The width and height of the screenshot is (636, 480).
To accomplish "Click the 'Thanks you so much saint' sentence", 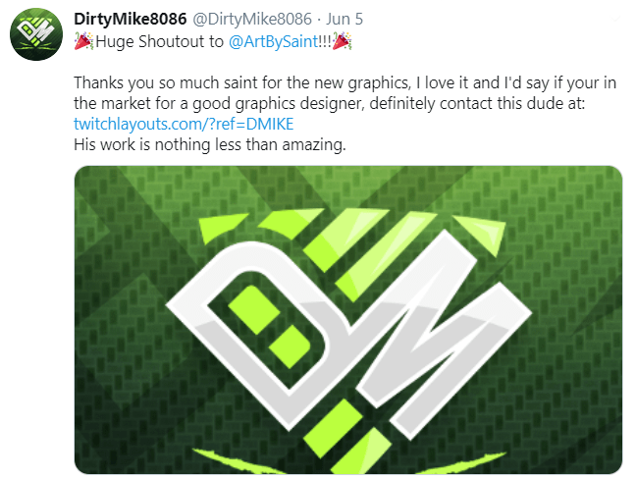I will [345, 93].
